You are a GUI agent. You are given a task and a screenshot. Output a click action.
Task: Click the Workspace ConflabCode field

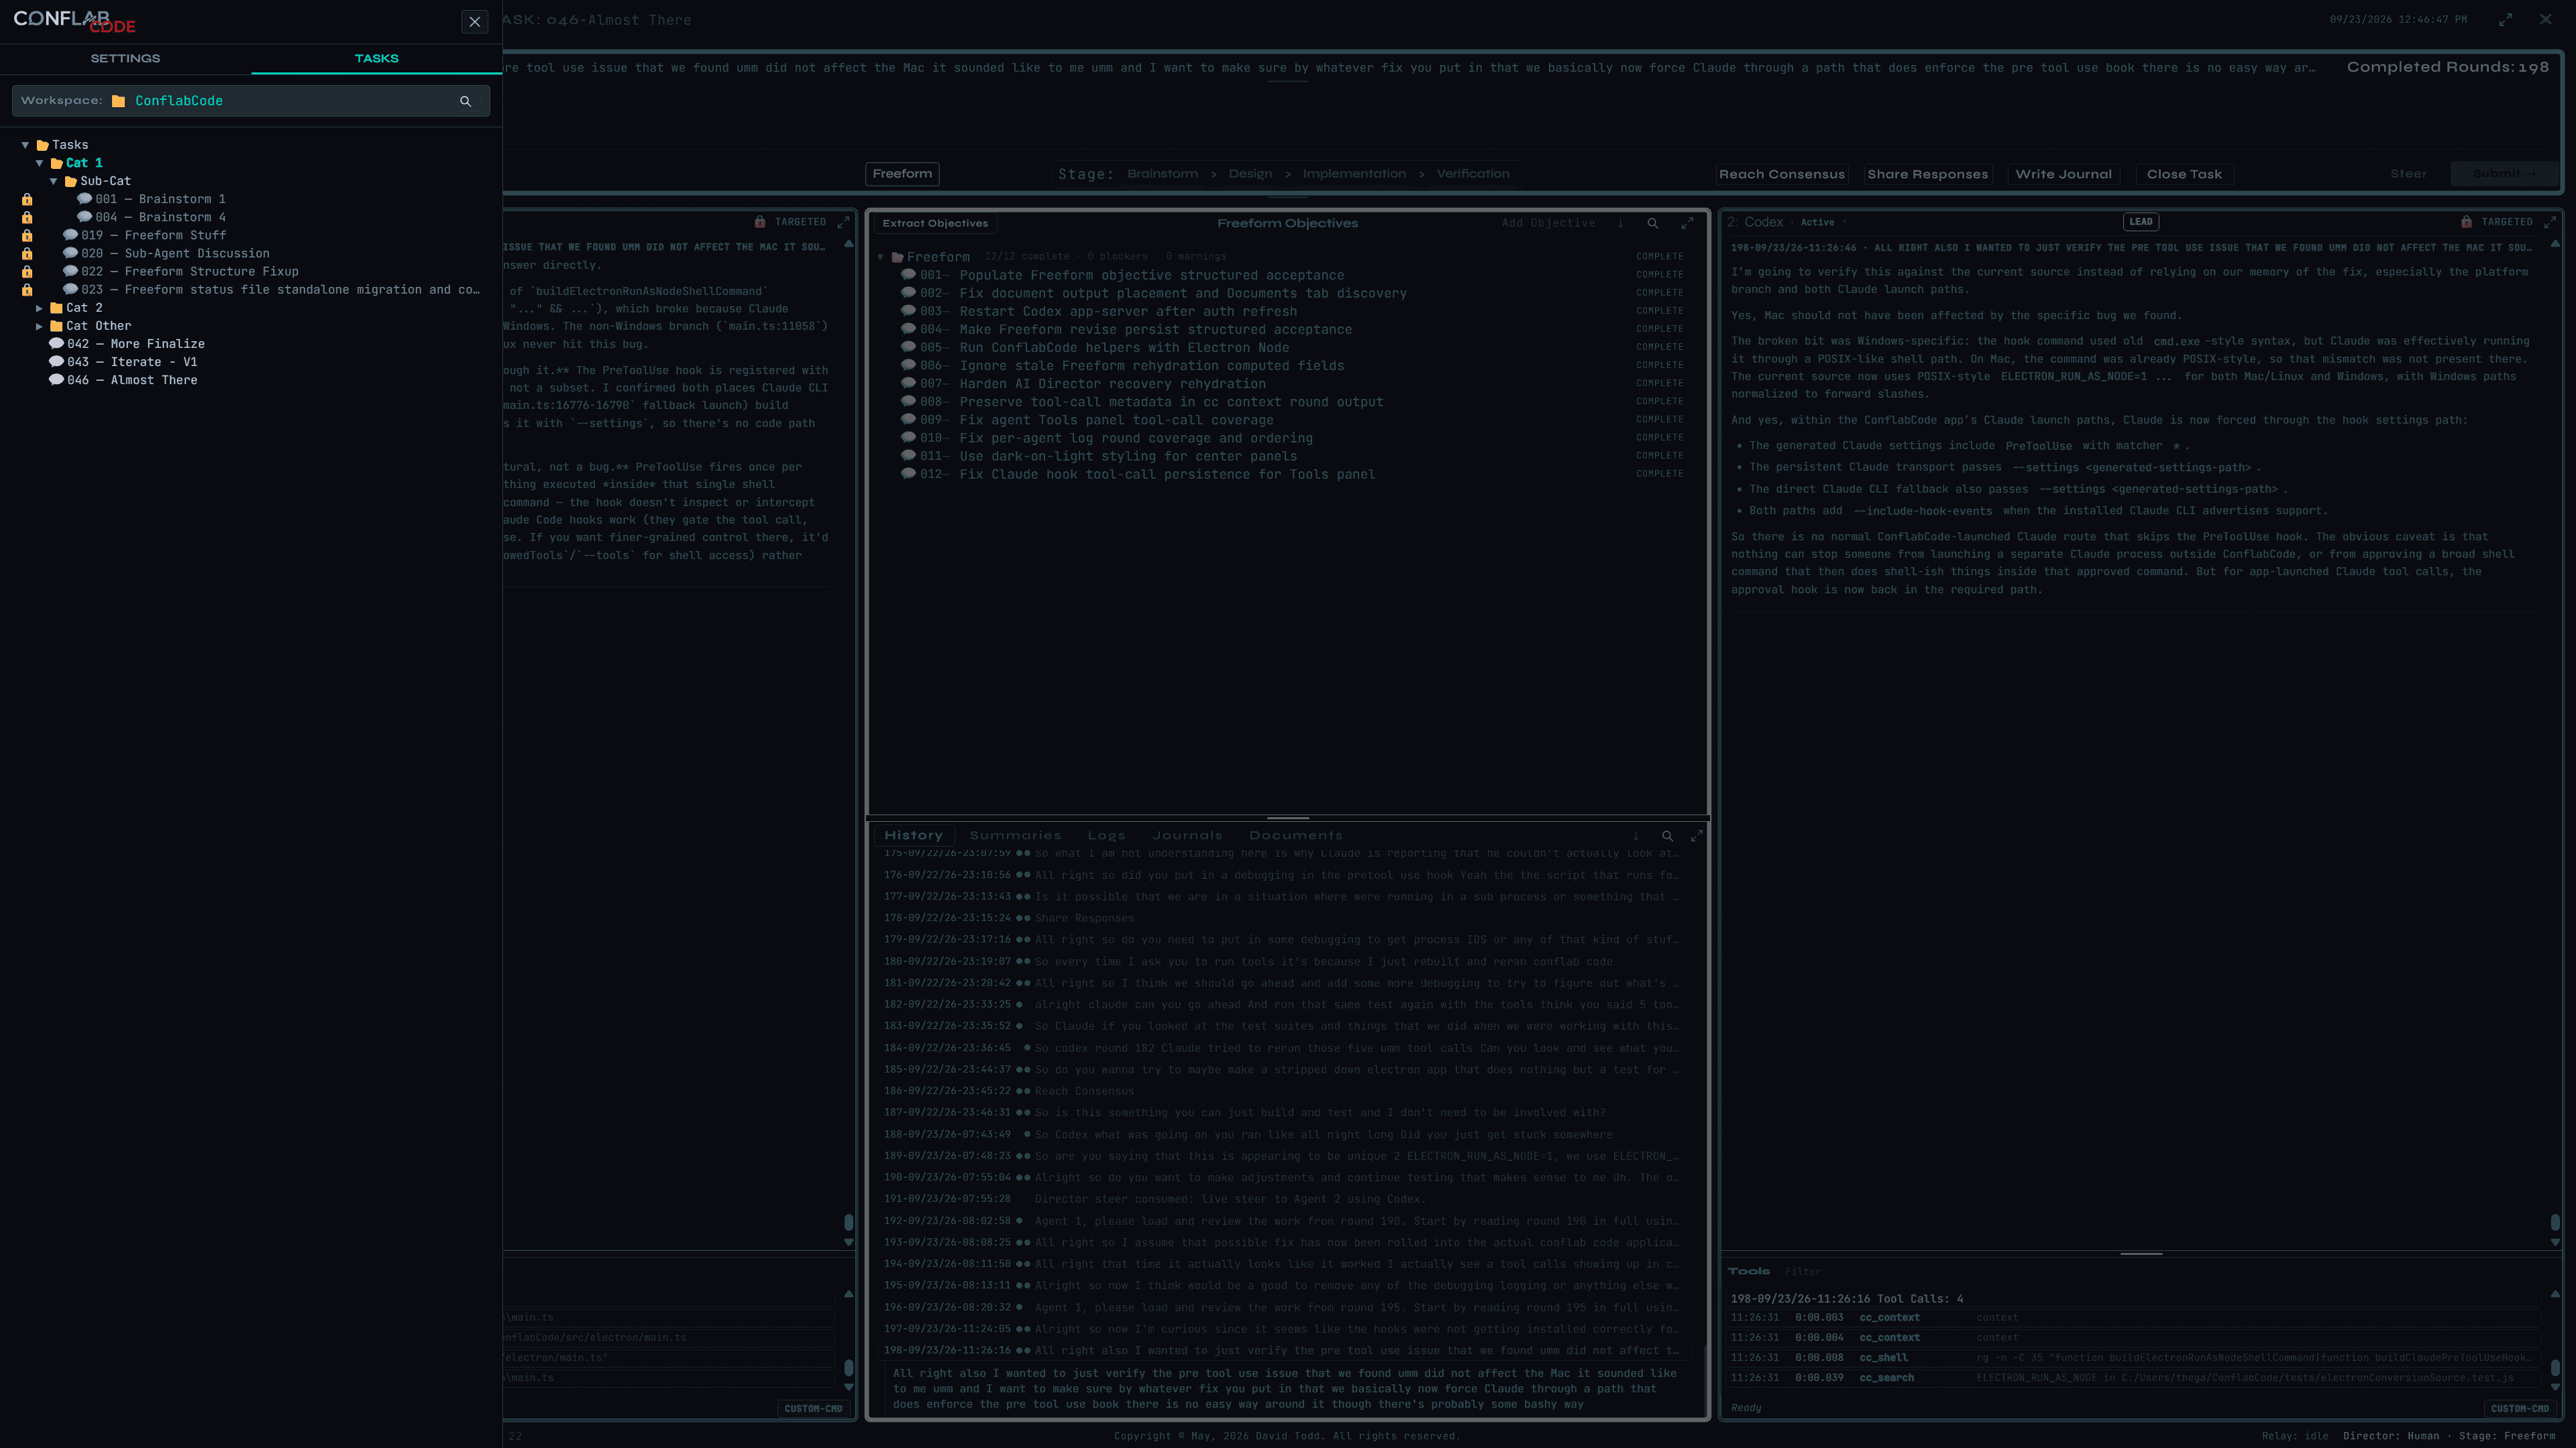point(251,101)
